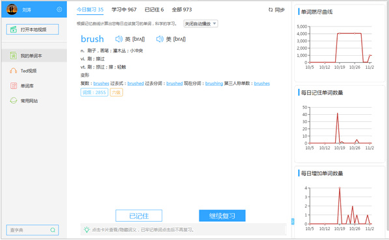Click the 同步 sync button
The image size is (389, 240).
point(277,10)
